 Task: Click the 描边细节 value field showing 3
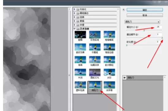coord(159,34)
